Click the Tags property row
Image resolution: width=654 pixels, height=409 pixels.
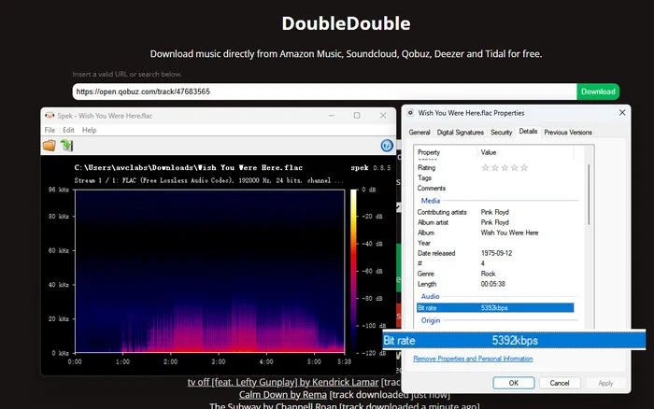pos(495,178)
